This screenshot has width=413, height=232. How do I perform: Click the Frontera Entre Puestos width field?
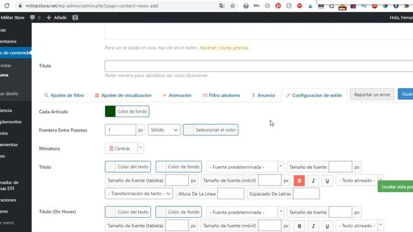(x=121, y=130)
